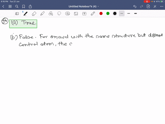Open the thumbnail grid view

[10, 7]
